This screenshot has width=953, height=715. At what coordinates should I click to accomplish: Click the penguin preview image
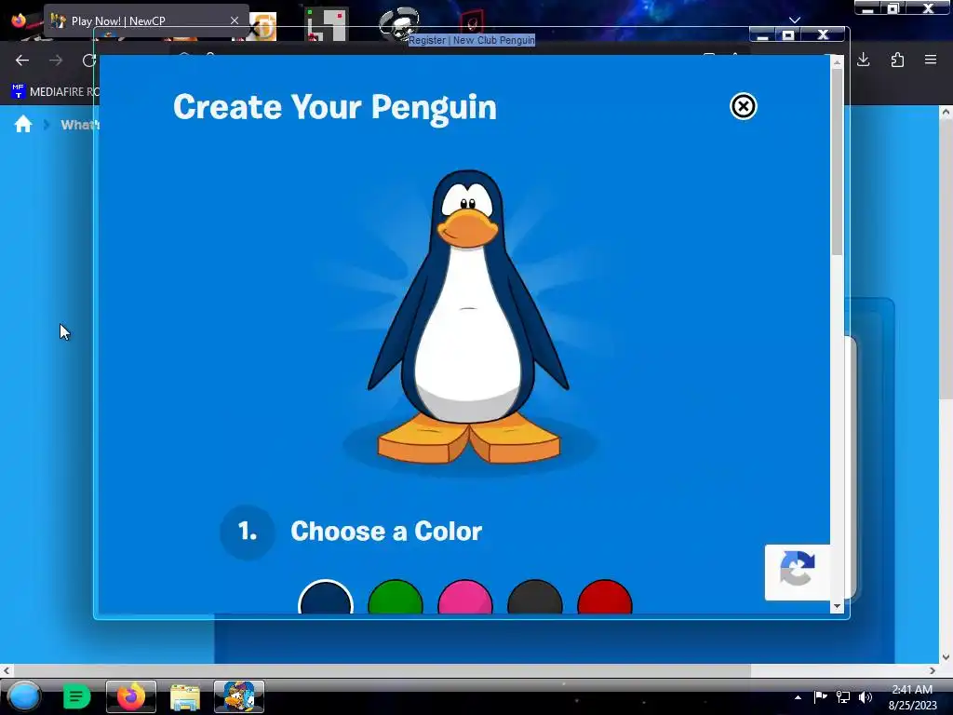click(468, 317)
